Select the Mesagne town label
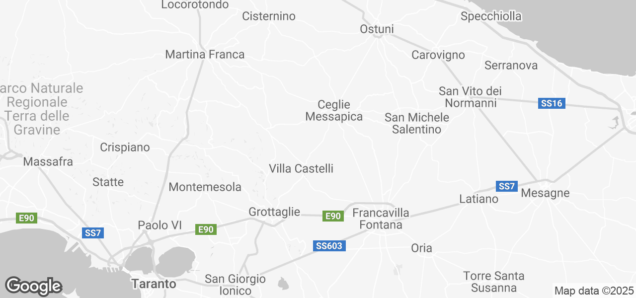 click(545, 193)
